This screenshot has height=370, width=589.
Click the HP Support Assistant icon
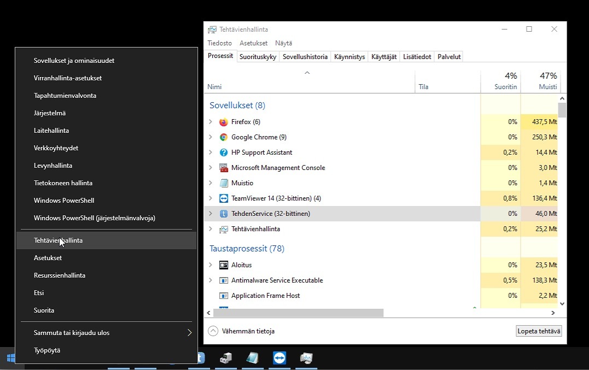tap(223, 152)
